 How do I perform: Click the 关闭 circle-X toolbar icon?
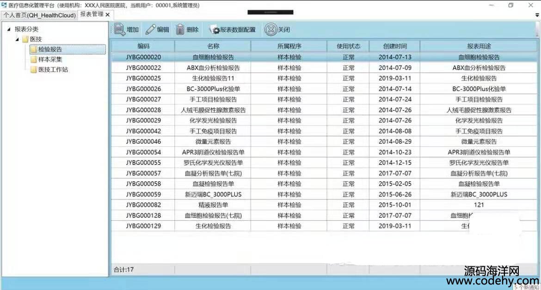(271, 30)
